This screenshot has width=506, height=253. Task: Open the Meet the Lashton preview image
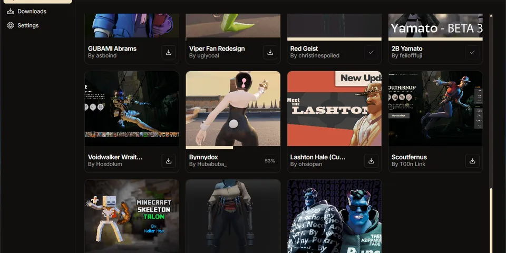click(334, 109)
